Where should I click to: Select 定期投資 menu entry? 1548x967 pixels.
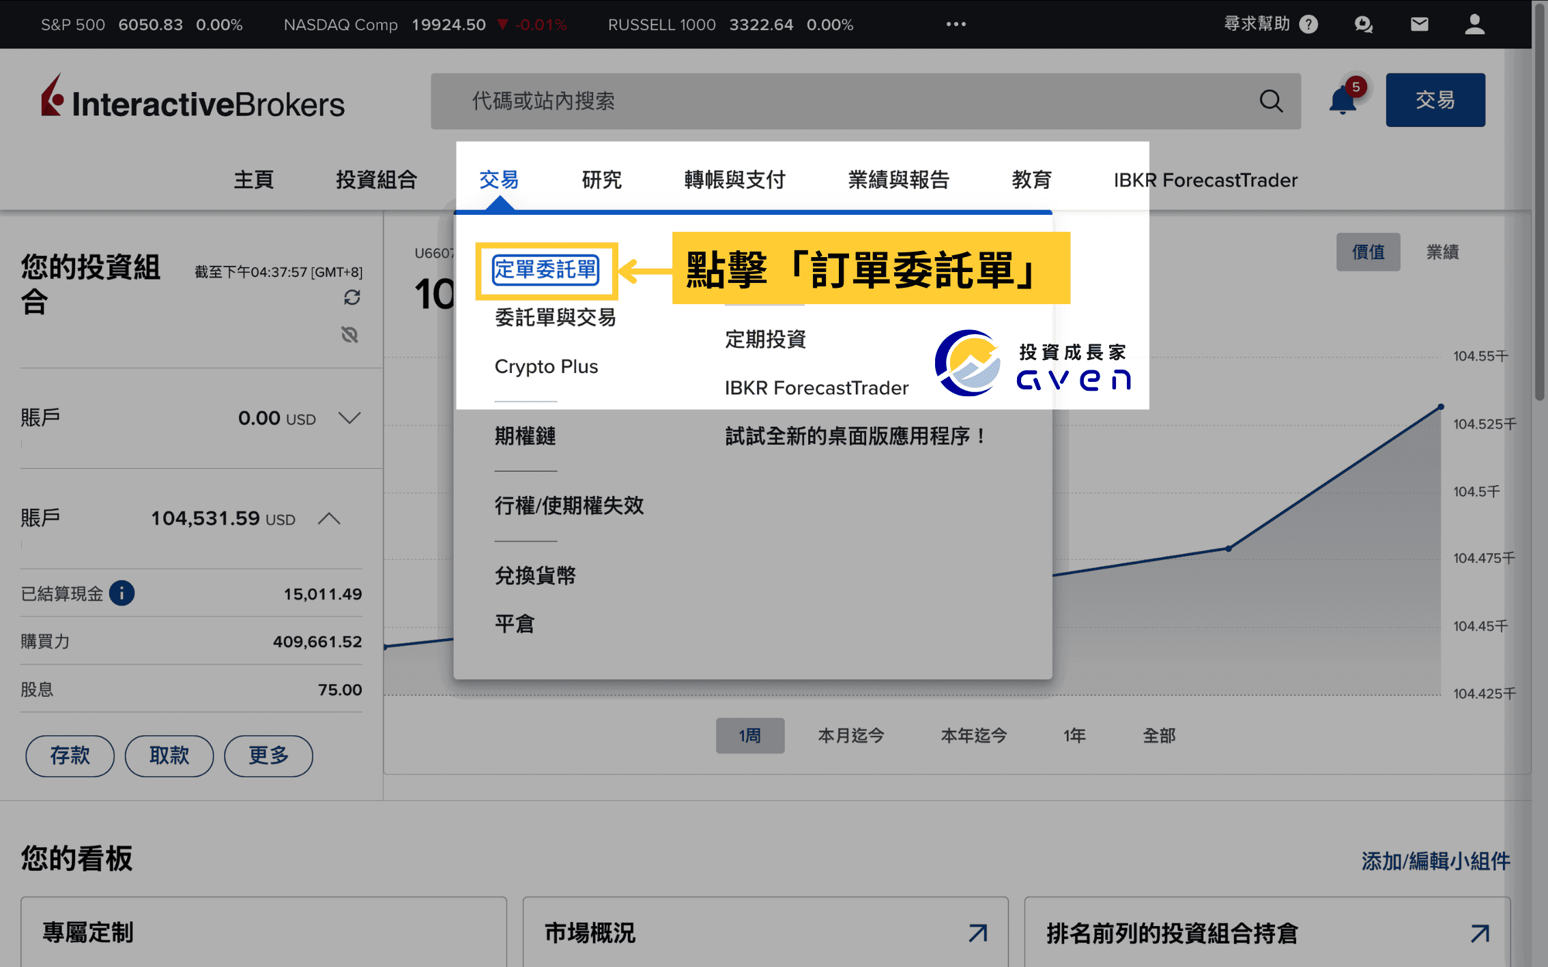pyautogui.click(x=765, y=339)
